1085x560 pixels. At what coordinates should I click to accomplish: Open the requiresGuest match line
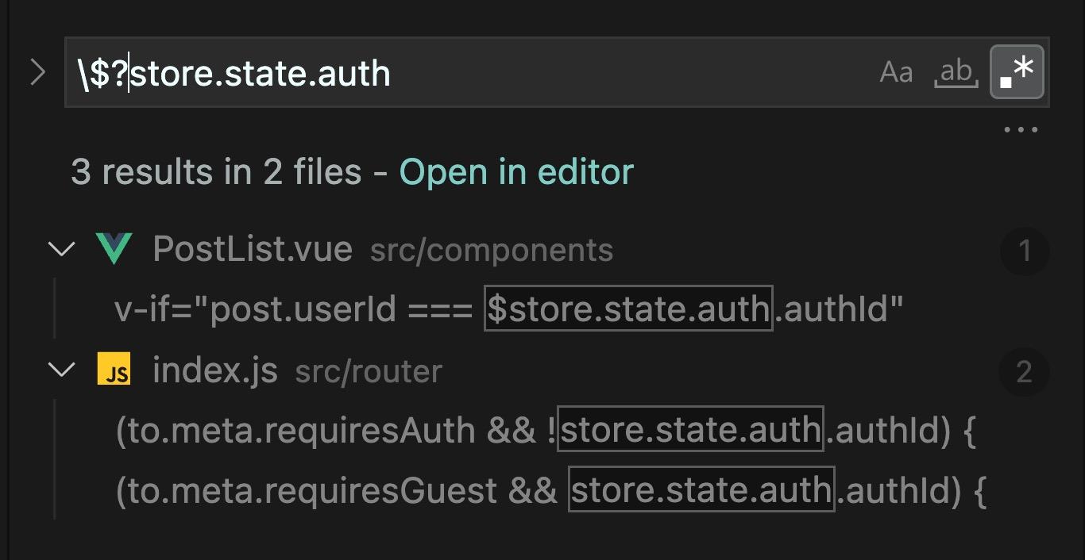coord(550,490)
